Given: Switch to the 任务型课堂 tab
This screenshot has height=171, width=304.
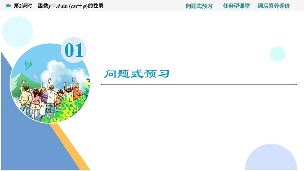Looking at the screenshot, I should click(236, 6).
